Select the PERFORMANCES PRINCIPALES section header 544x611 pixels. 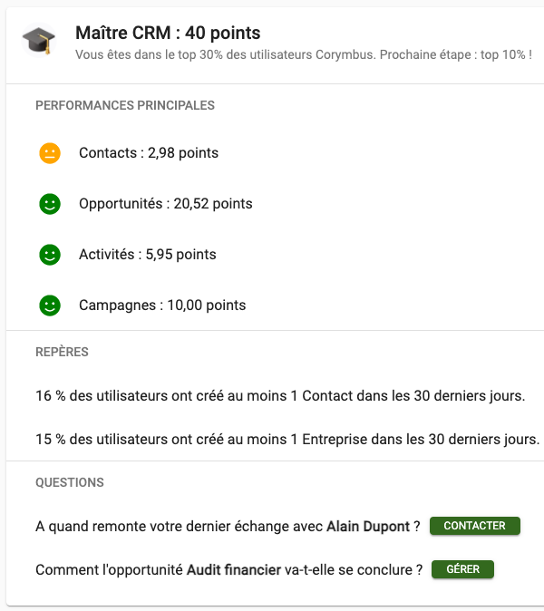125,105
